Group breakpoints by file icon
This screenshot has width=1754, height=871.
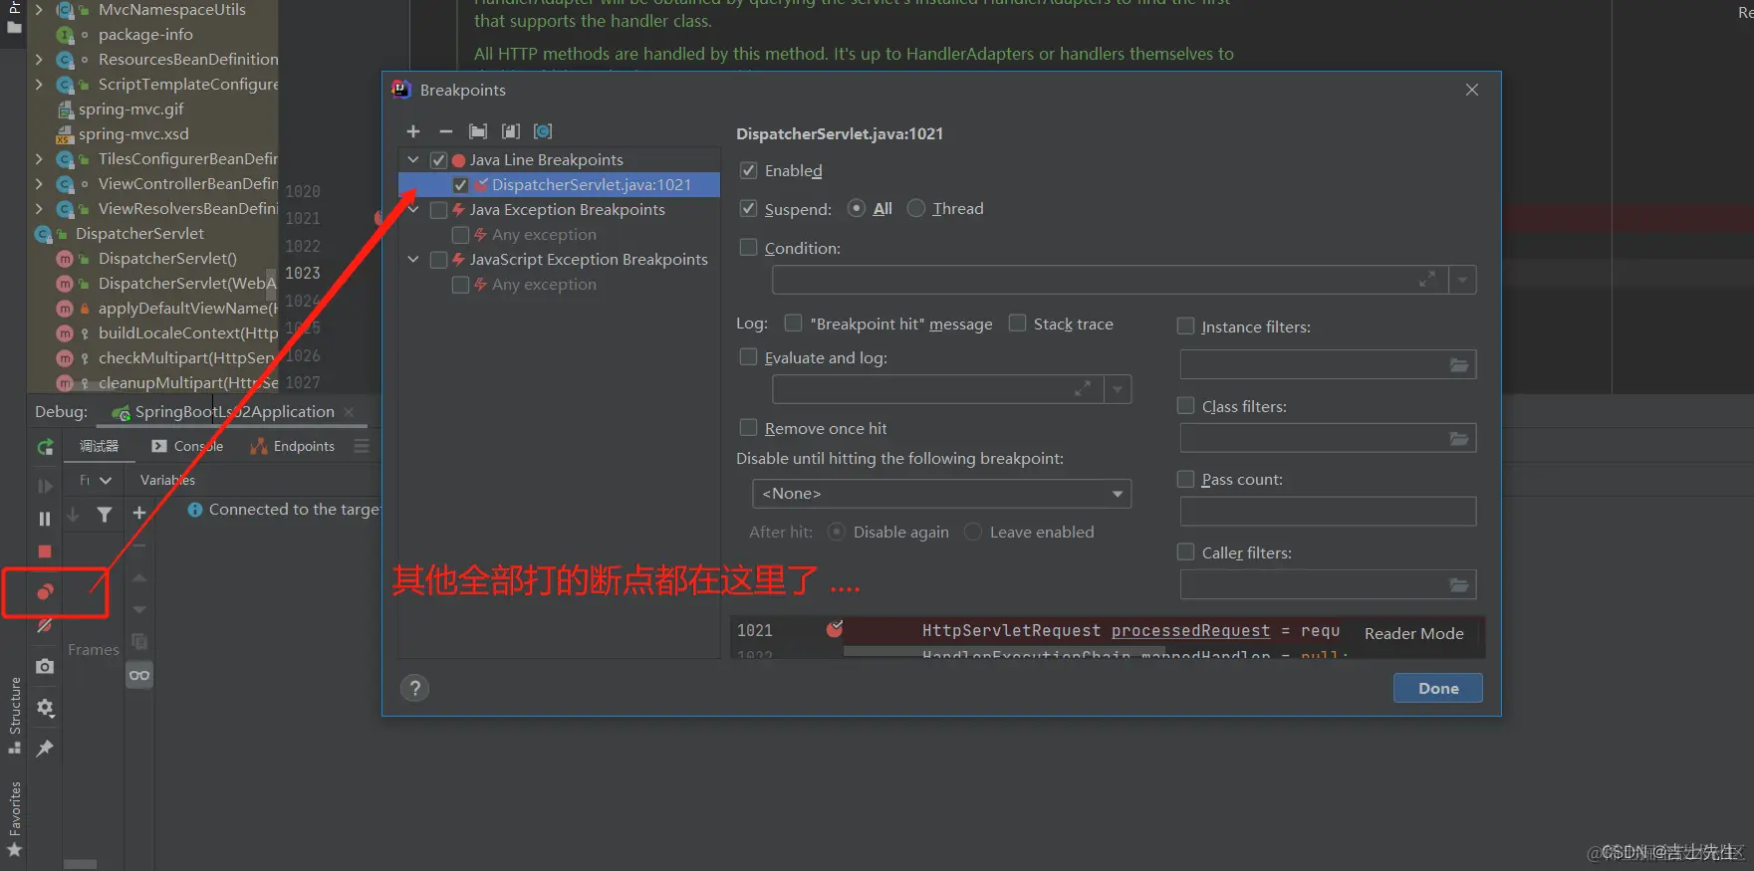point(511,131)
